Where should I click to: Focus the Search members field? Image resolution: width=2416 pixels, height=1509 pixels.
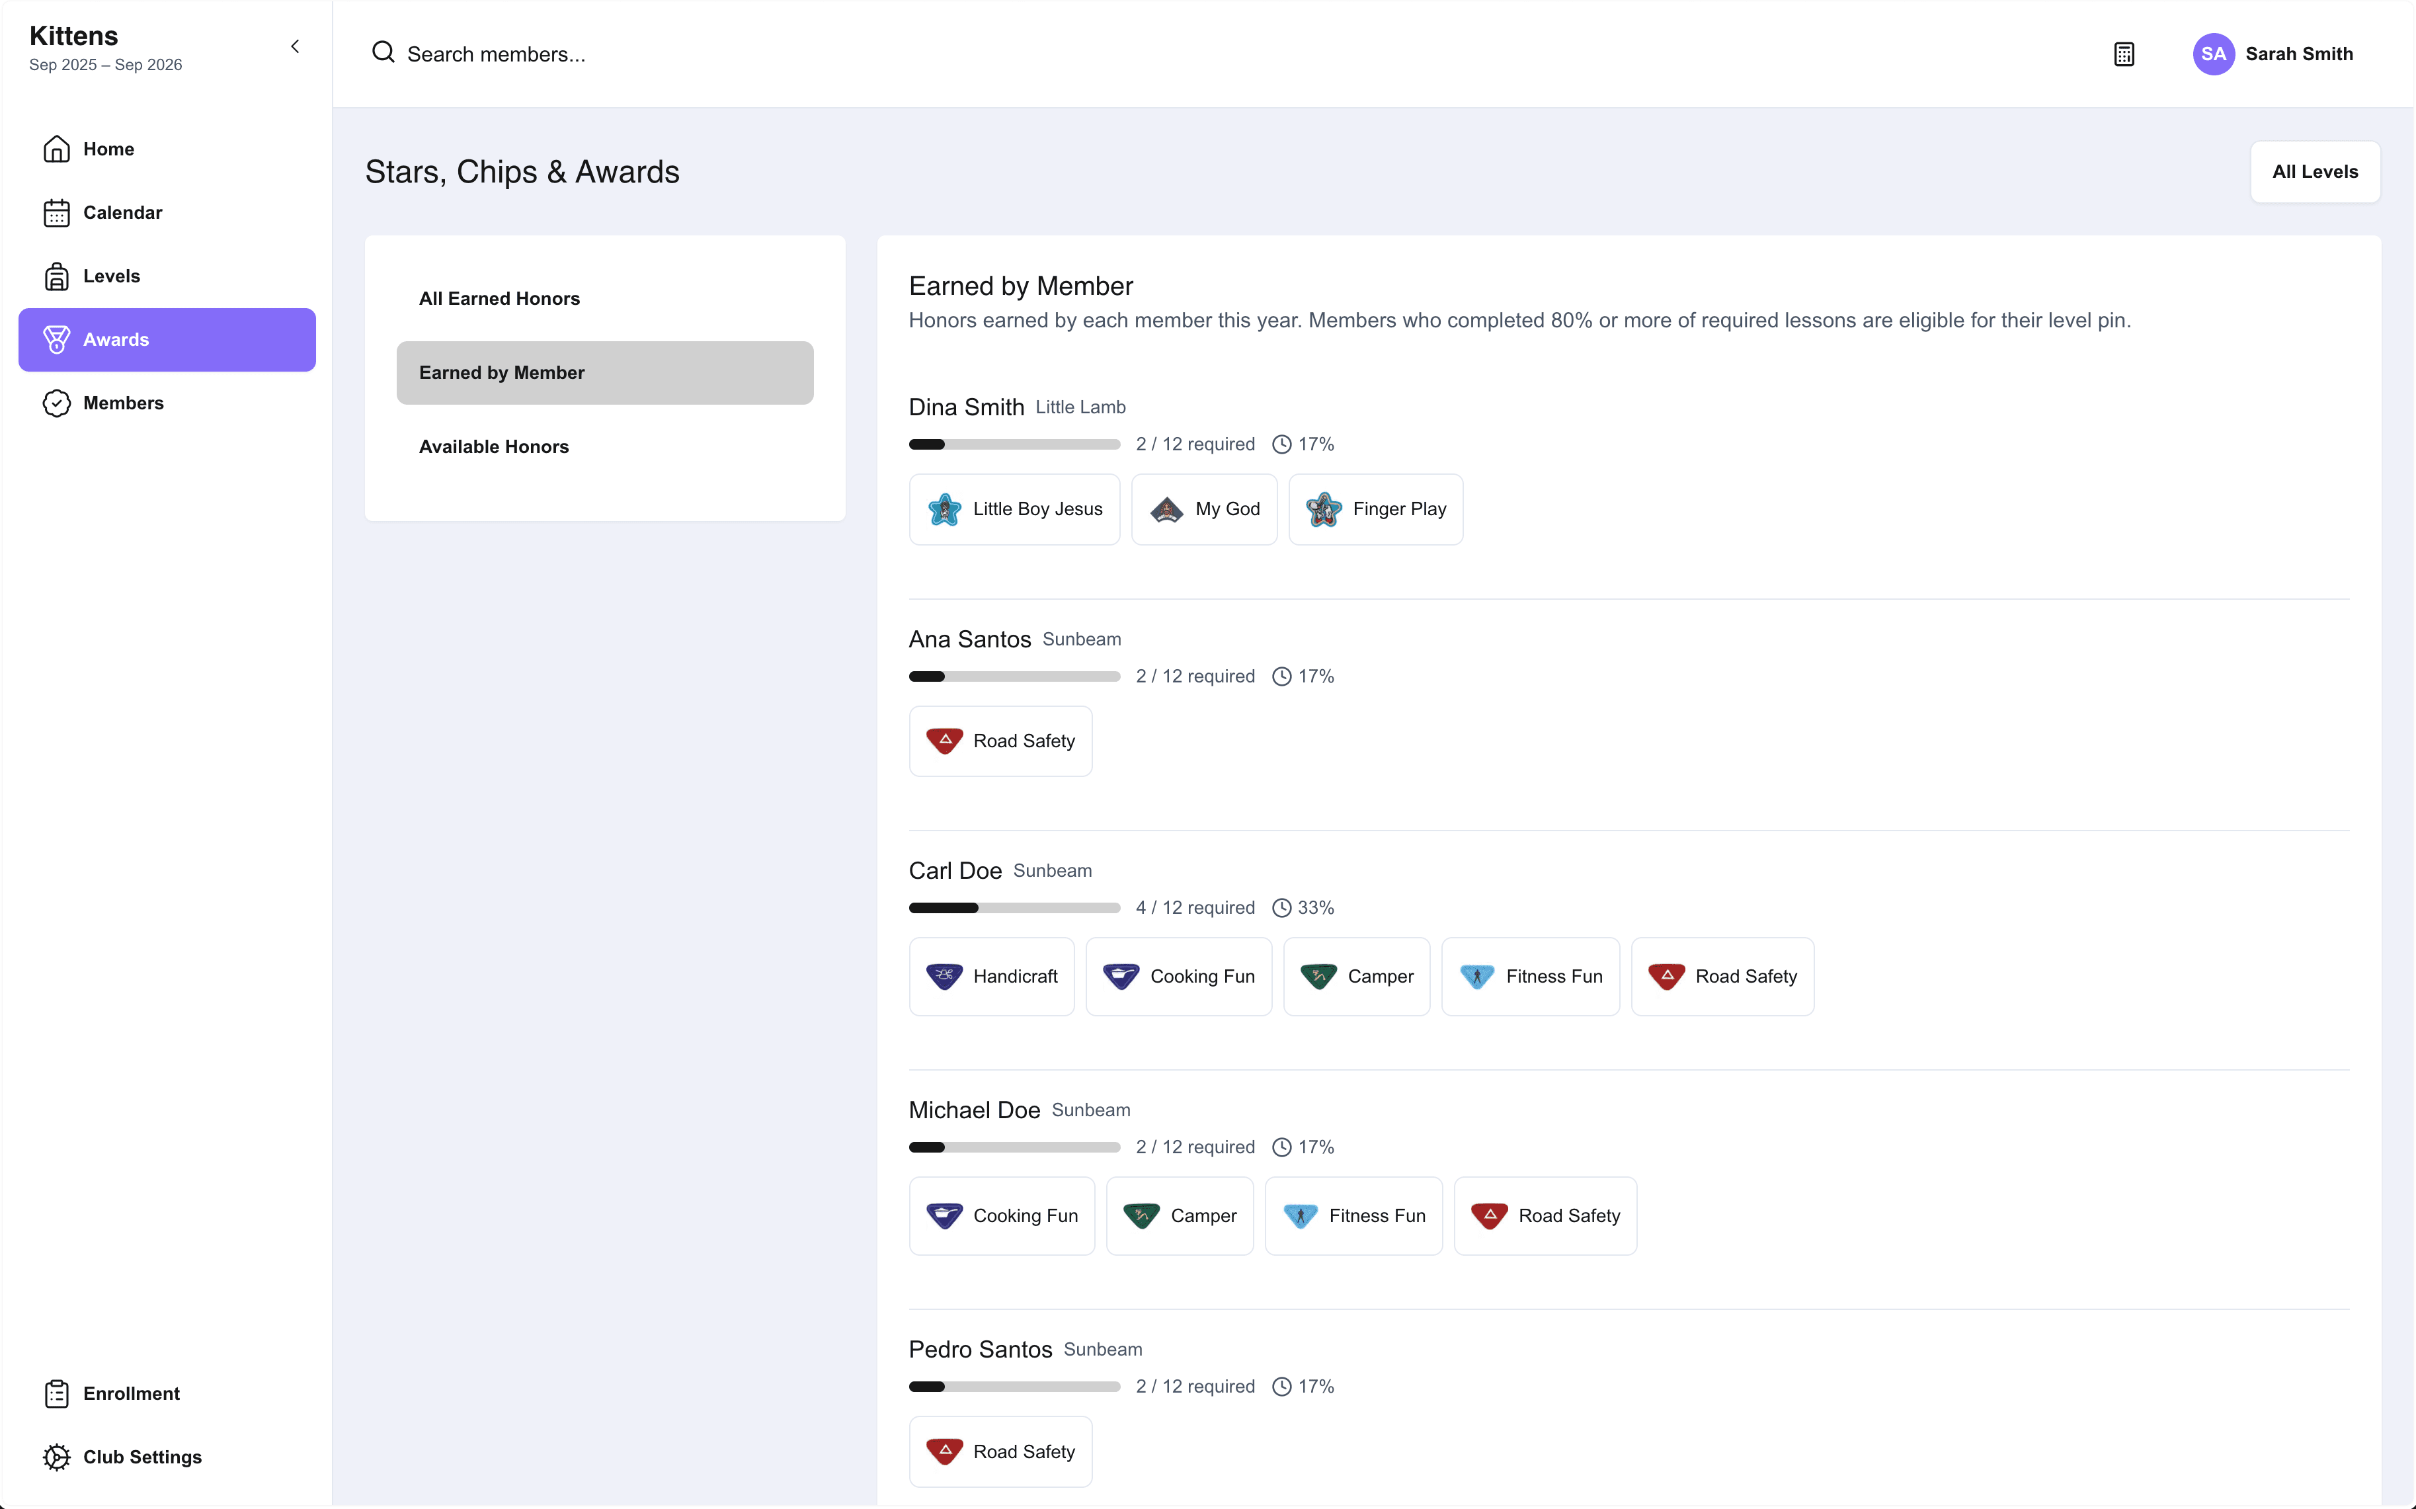coord(496,54)
